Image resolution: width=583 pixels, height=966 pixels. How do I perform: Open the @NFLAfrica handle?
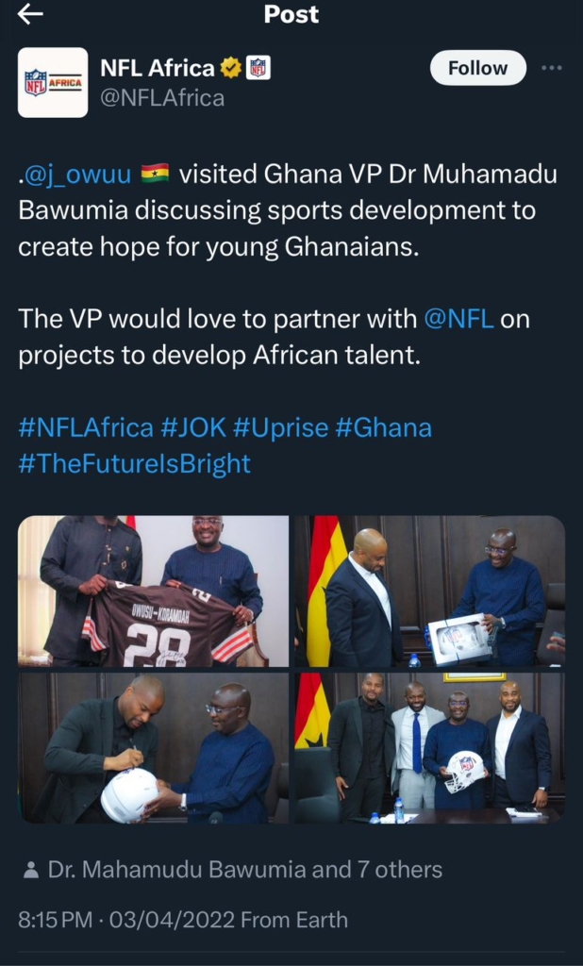(162, 97)
